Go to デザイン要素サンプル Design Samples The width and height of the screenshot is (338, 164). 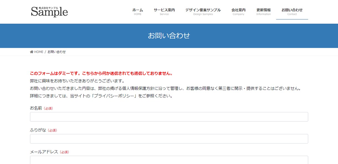point(203,12)
